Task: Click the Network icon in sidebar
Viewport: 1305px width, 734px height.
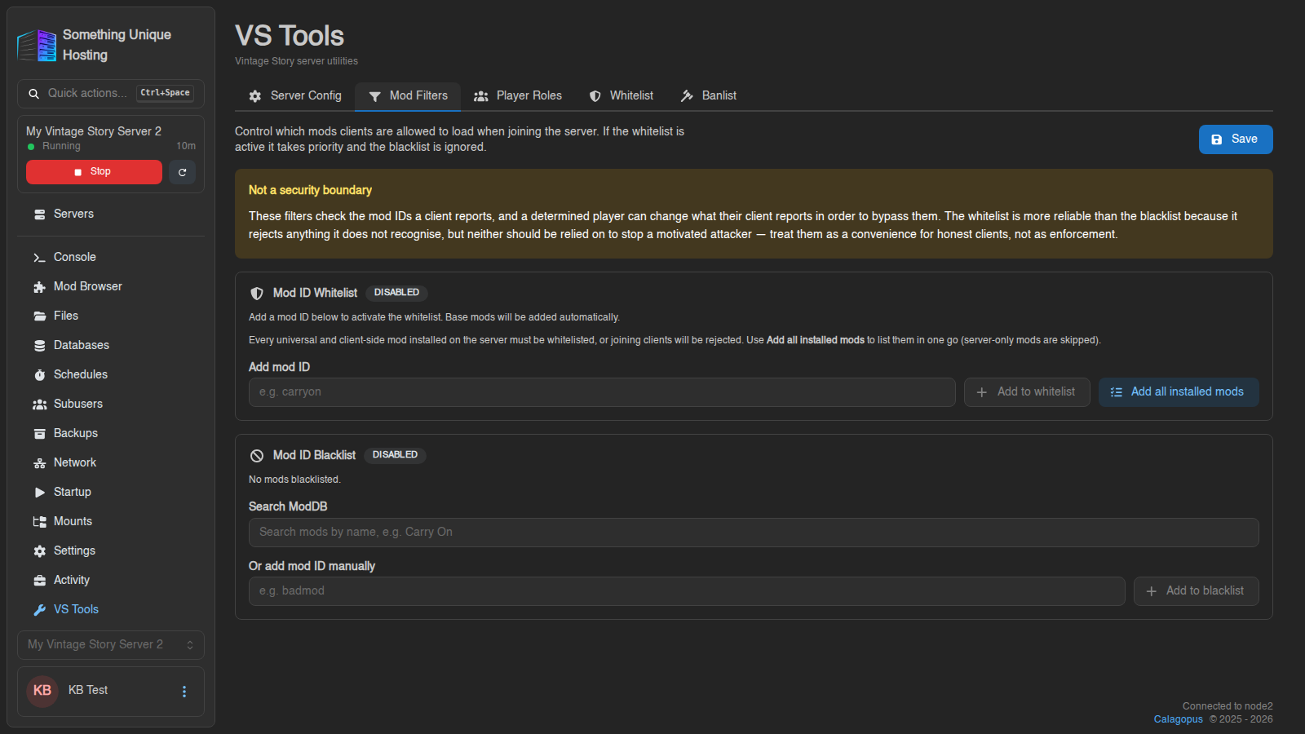Action: [39, 463]
